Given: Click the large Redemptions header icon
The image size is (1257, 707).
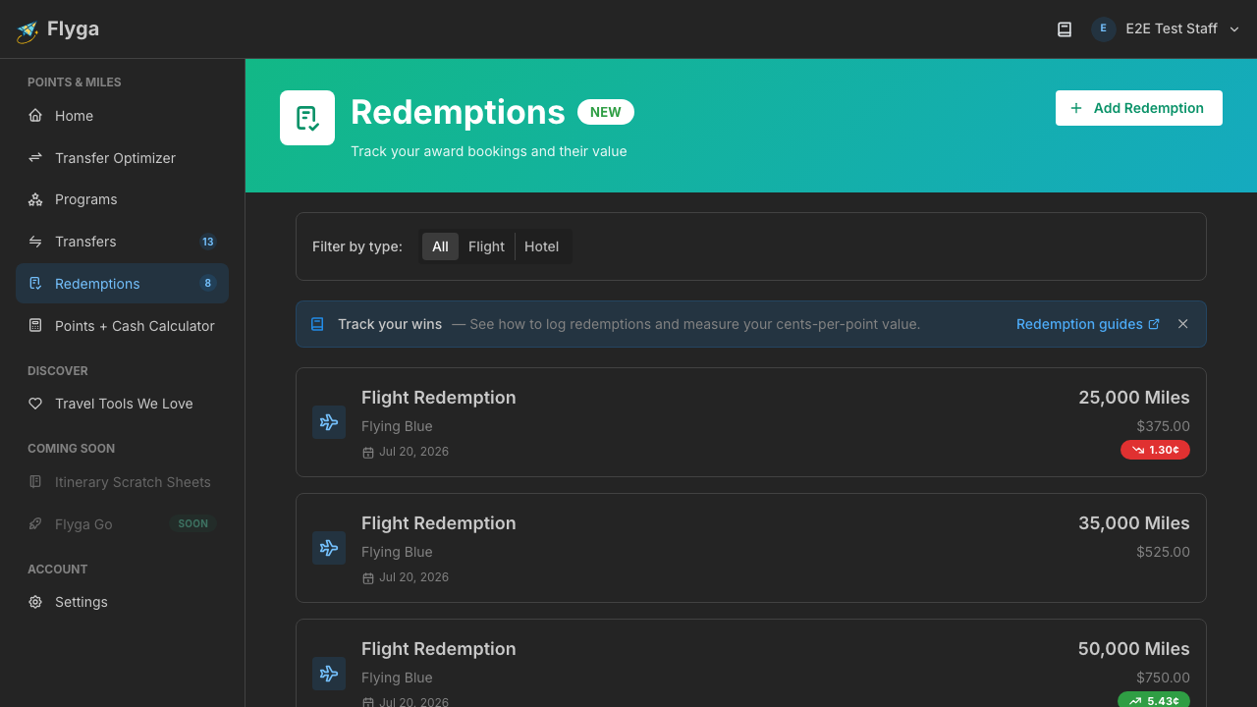Looking at the screenshot, I should [307, 118].
